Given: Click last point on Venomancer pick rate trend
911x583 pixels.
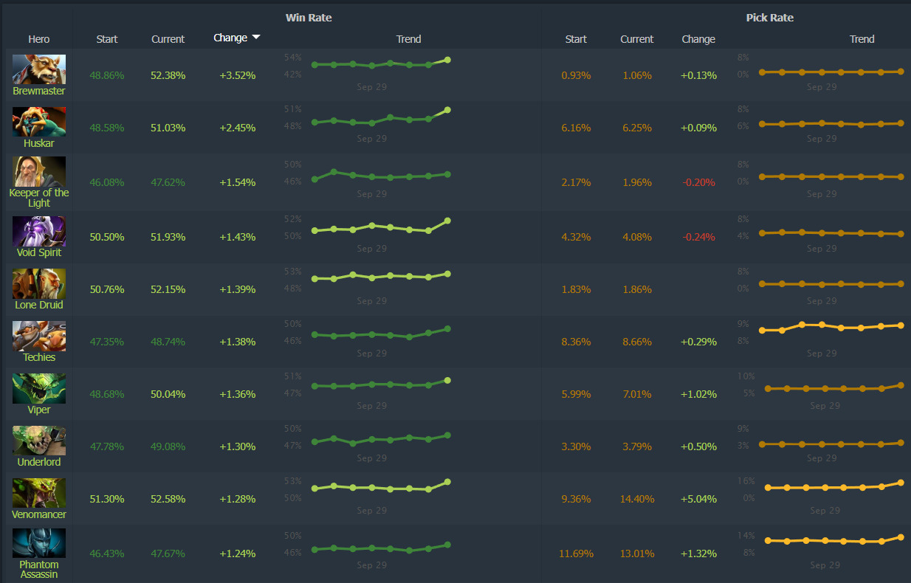Looking at the screenshot, I should tap(901, 483).
